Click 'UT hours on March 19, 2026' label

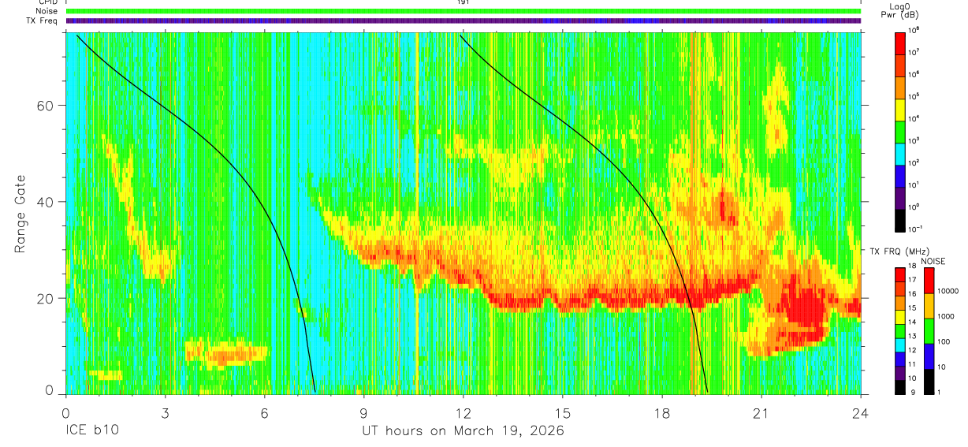click(463, 431)
